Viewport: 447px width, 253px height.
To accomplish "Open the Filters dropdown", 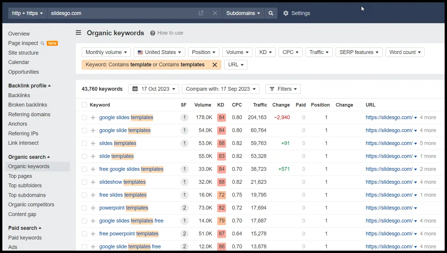I will pos(283,89).
